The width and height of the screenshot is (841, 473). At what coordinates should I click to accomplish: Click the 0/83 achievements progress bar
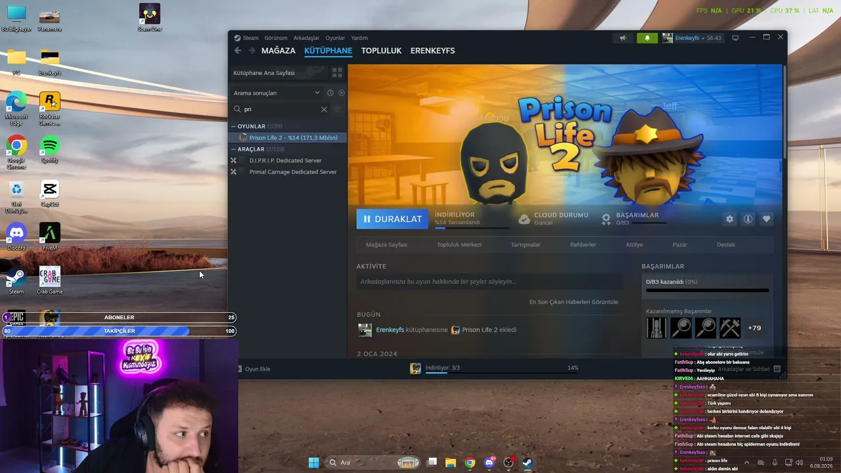tap(707, 290)
